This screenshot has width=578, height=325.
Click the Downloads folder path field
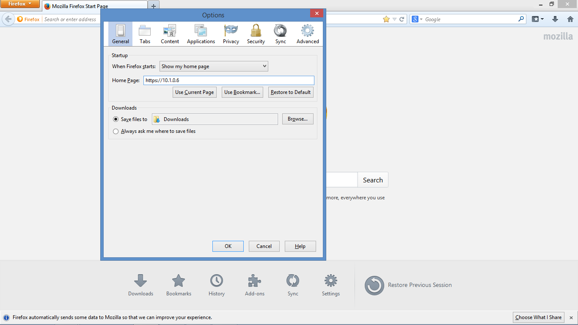click(x=215, y=119)
